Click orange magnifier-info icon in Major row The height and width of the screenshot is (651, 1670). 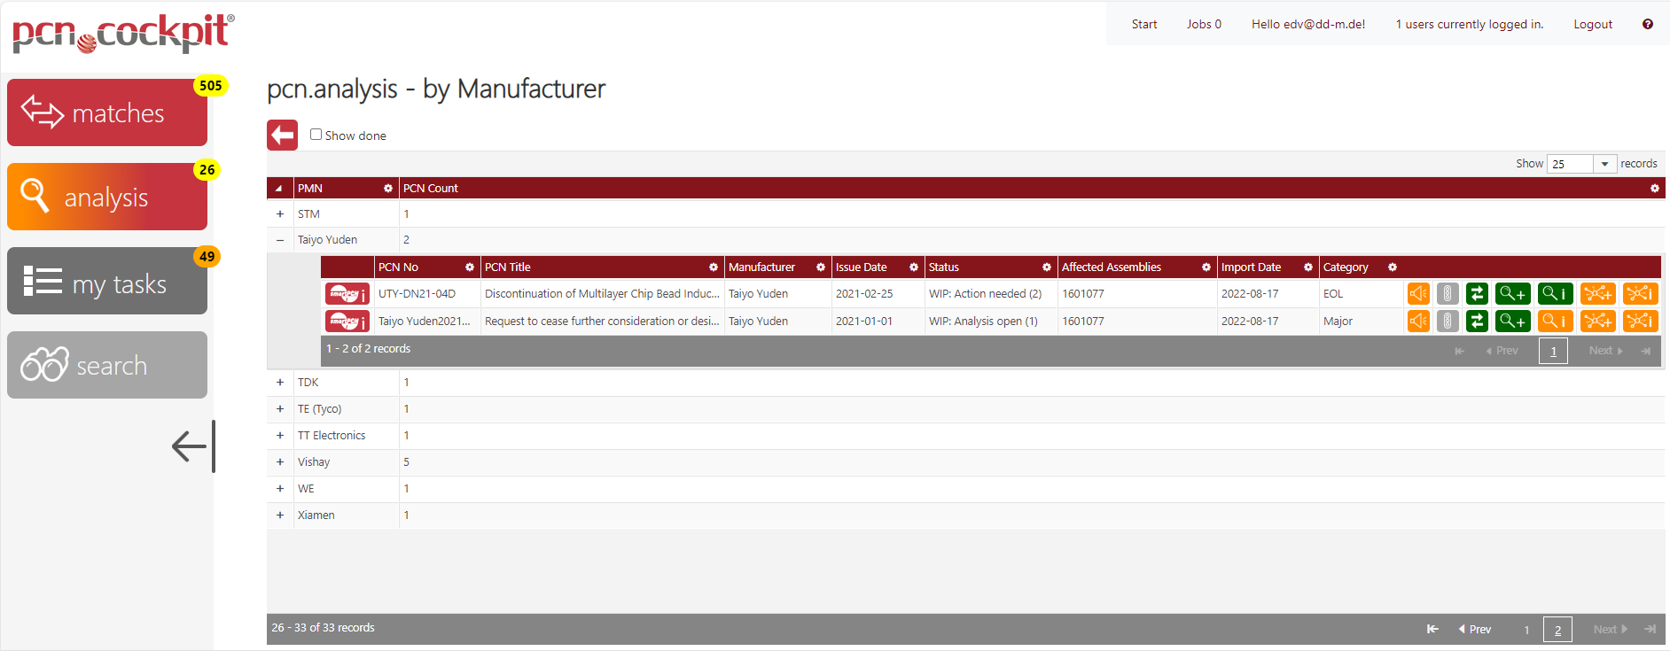1555,322
